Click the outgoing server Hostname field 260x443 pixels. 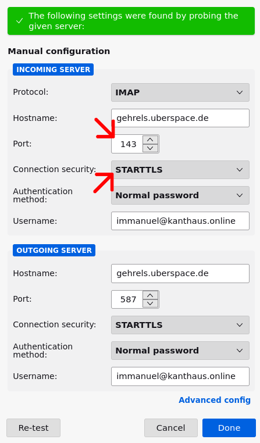tap(180, 273)
